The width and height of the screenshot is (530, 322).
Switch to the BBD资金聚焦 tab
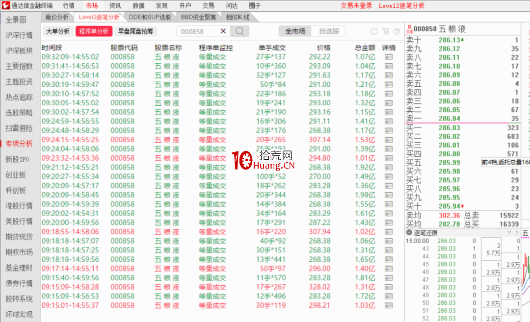[x=198, y=17]
